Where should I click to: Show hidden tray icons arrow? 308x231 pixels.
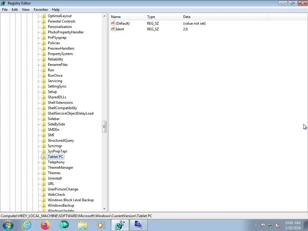coord(256,226)
